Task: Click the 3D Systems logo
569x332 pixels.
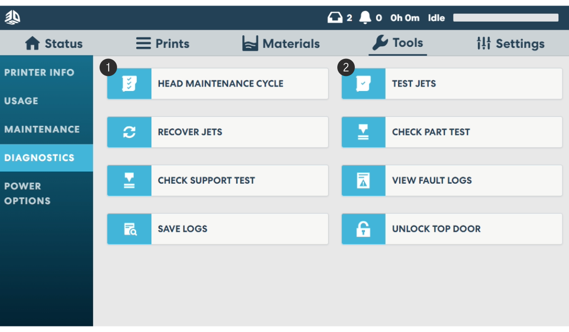Action: coord(13,18)
